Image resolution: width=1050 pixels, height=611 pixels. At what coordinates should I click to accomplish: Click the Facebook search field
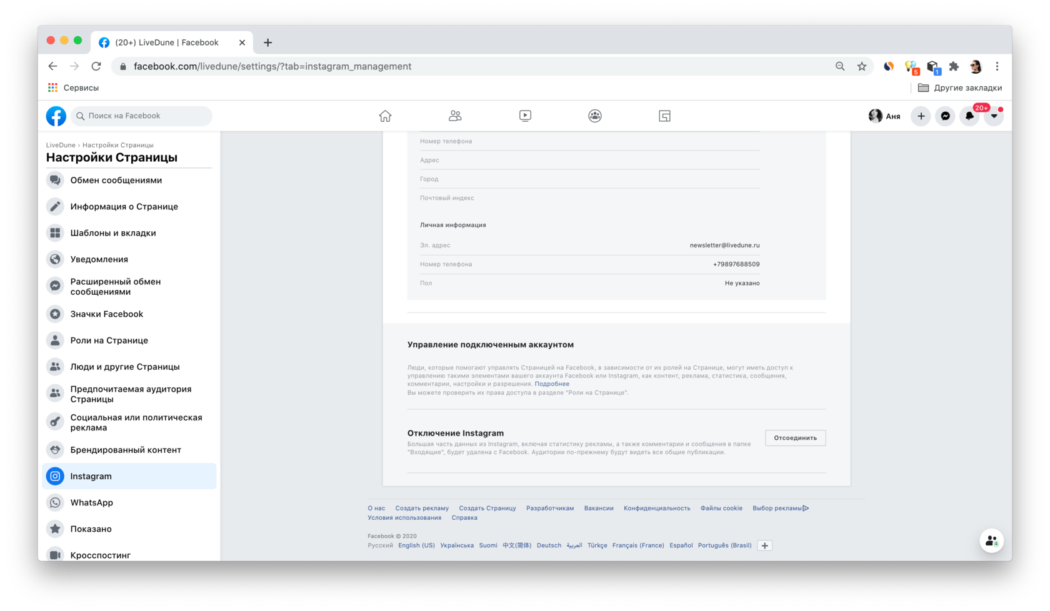(x=144, y=116)
